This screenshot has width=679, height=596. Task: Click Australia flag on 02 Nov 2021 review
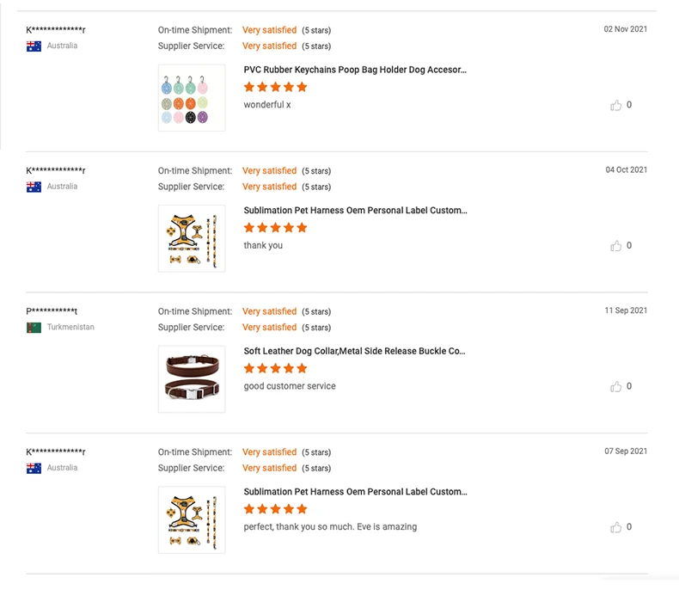[34, 46]
